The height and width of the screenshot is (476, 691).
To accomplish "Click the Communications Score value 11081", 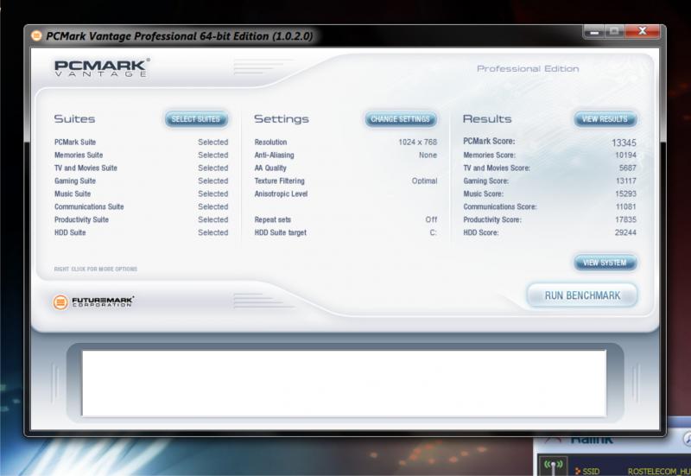I will point(625,206).
